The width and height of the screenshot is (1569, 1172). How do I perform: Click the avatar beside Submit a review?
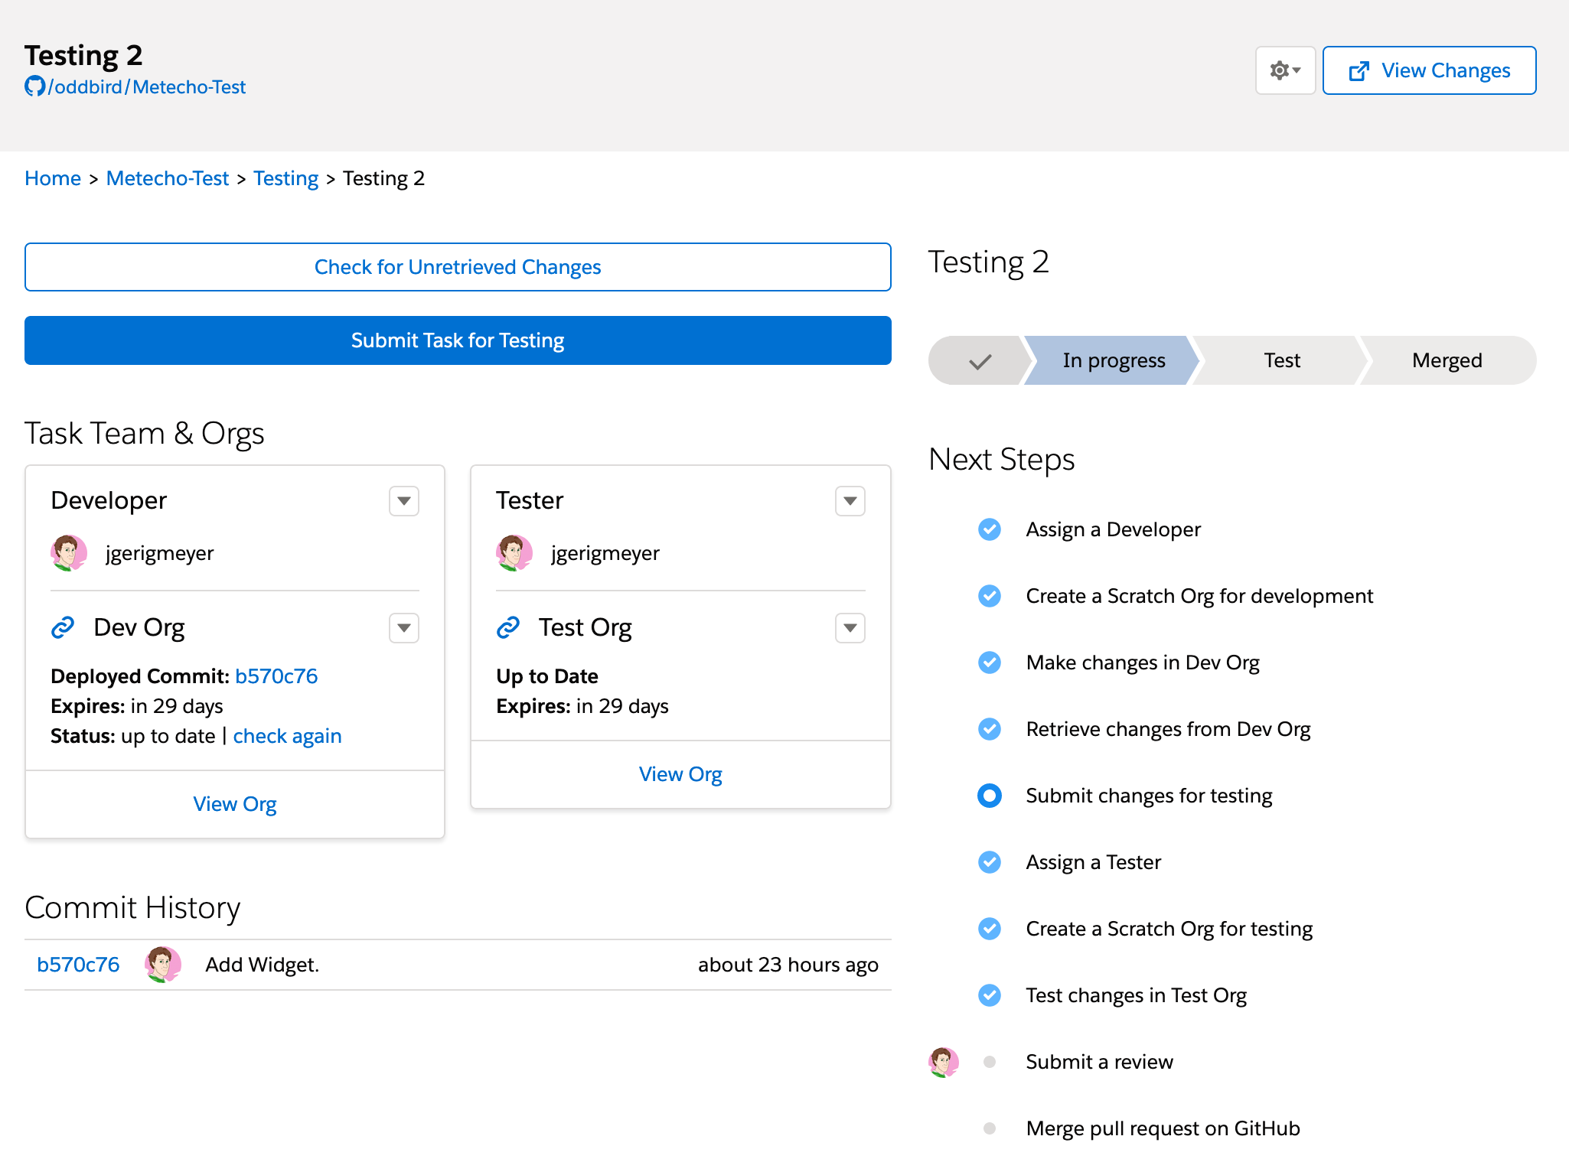coord(944,1062)
